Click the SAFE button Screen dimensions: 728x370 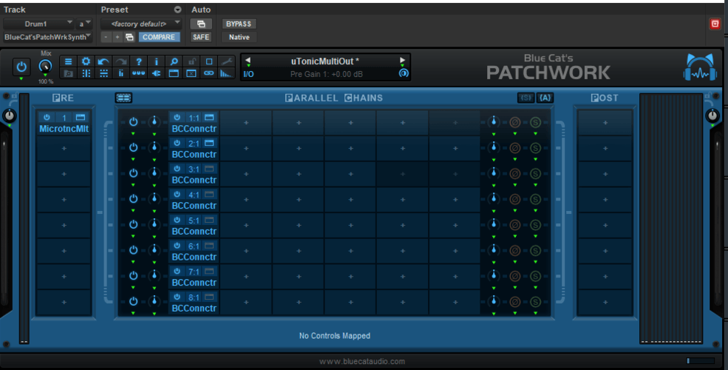(201, 37)
